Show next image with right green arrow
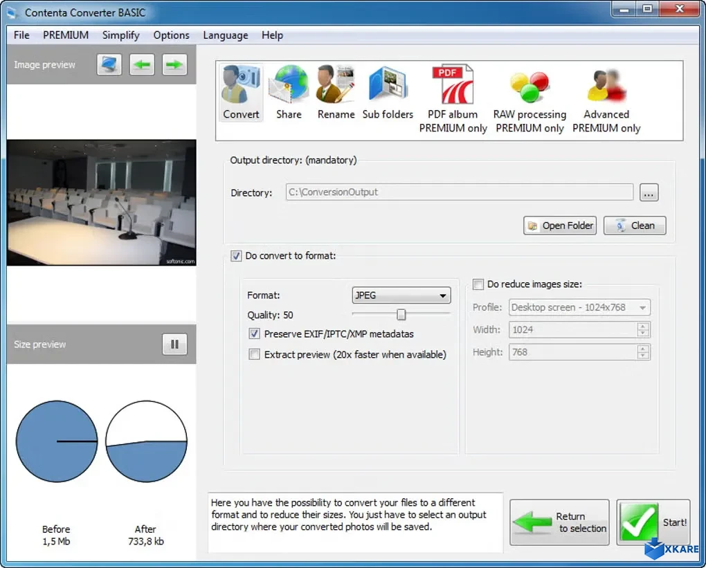 (174, 65)
